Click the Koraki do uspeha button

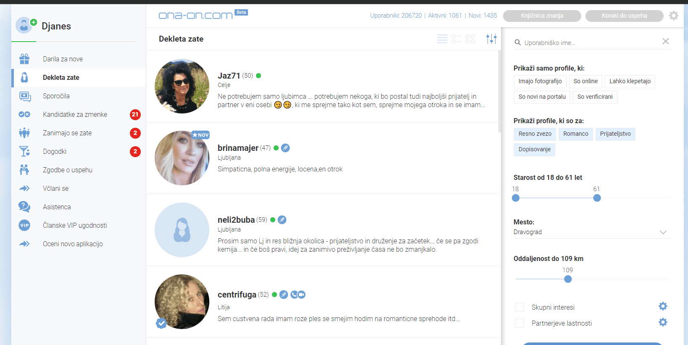(624, 16)
